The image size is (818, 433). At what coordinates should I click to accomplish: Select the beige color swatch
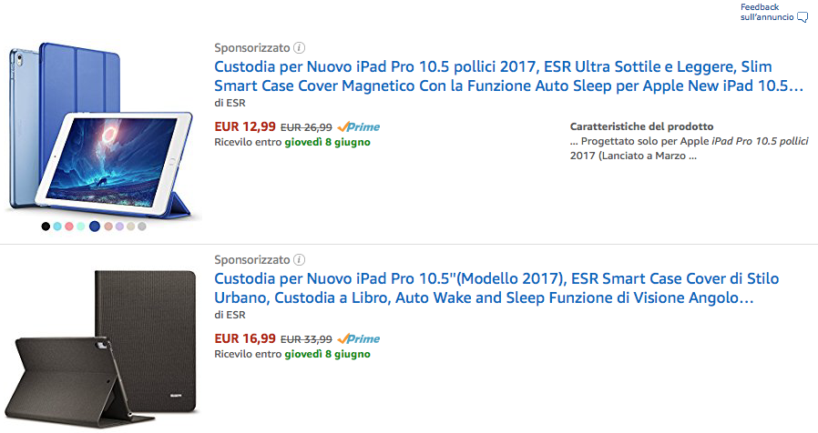pos(130,227)
